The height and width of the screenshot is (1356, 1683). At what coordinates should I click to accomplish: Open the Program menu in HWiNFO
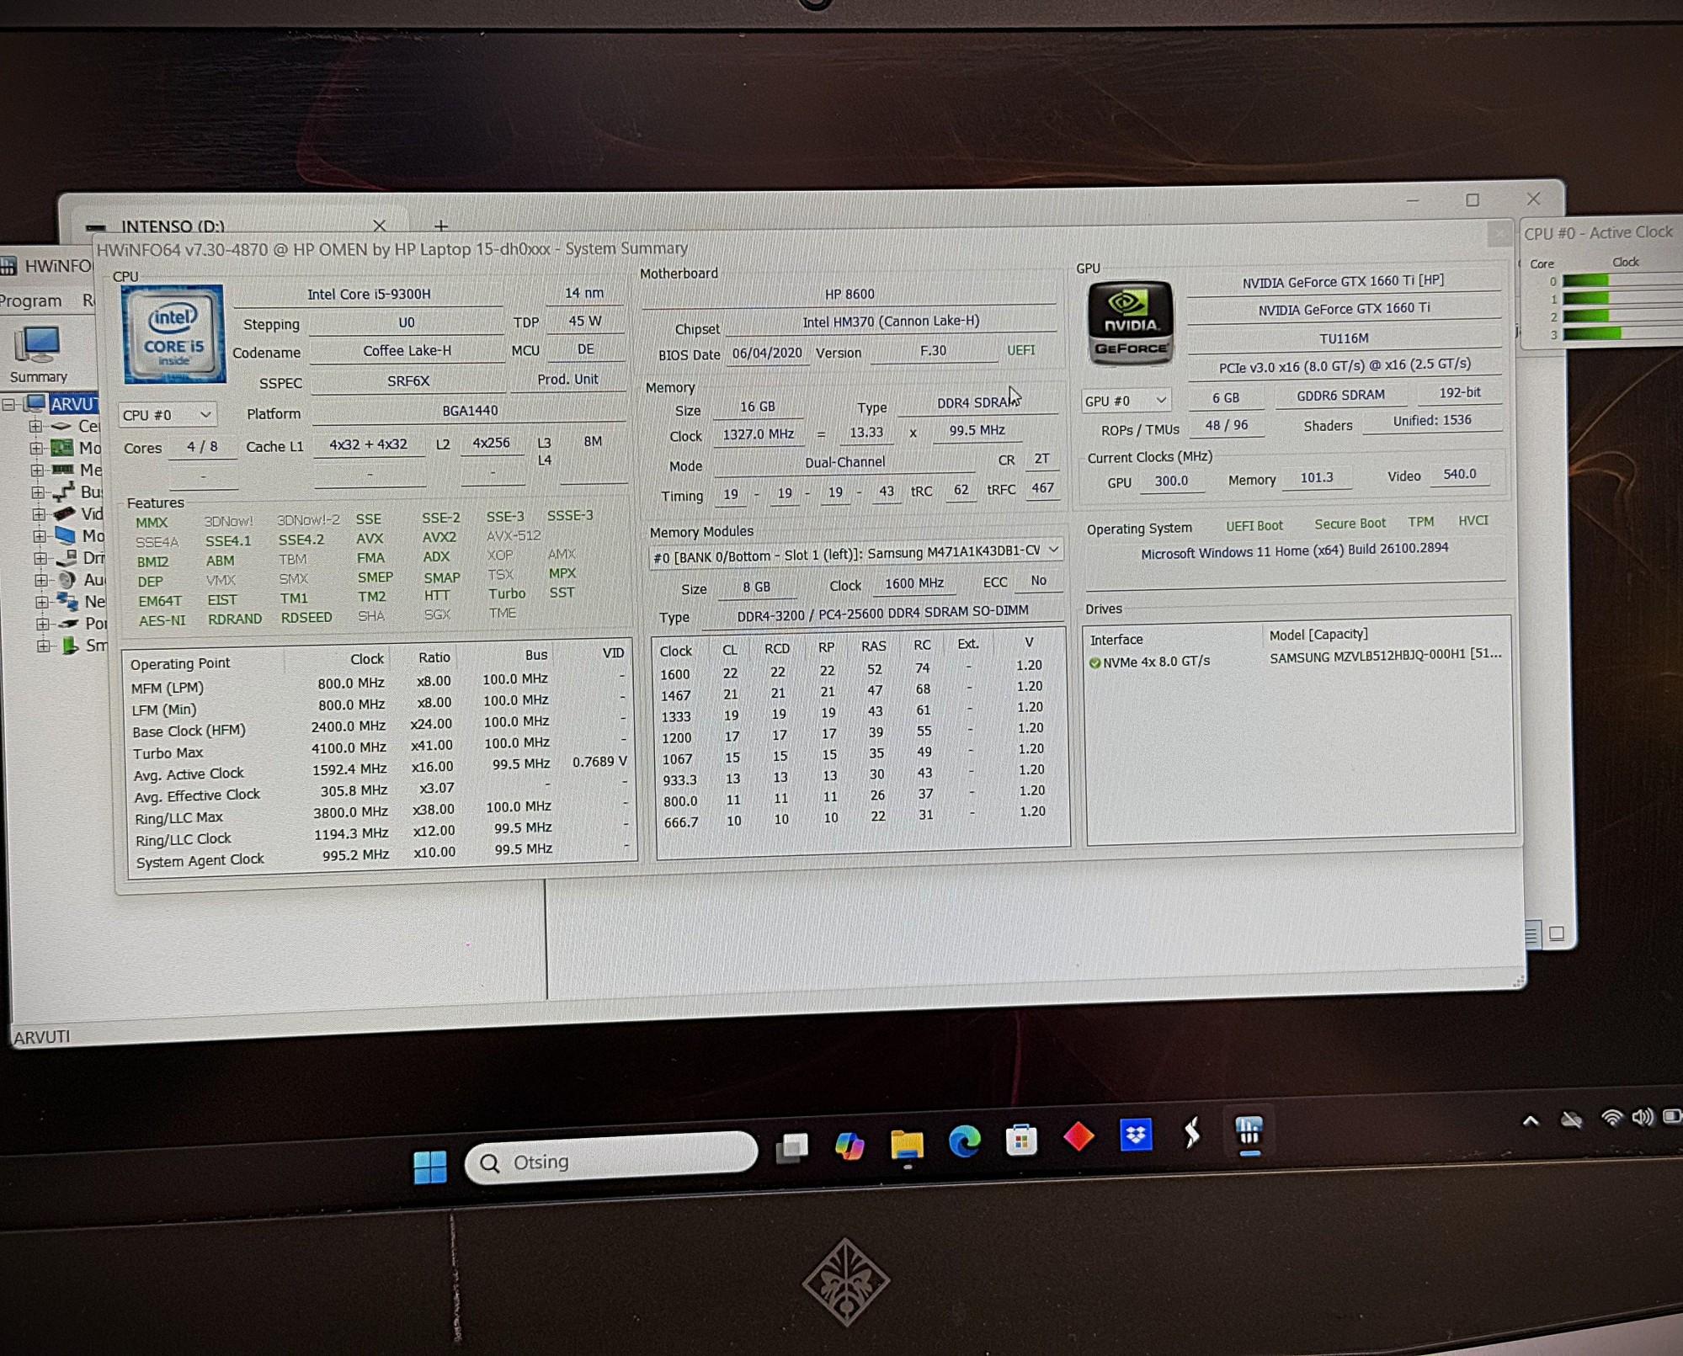30,300
